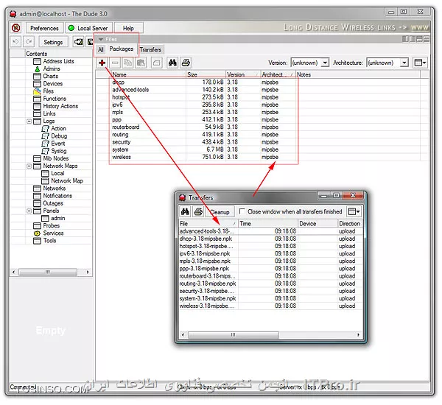The width and height of the screenshot is (442, 405).
Task: Click Cleanup in Transfers window
Action: [220, 212]
